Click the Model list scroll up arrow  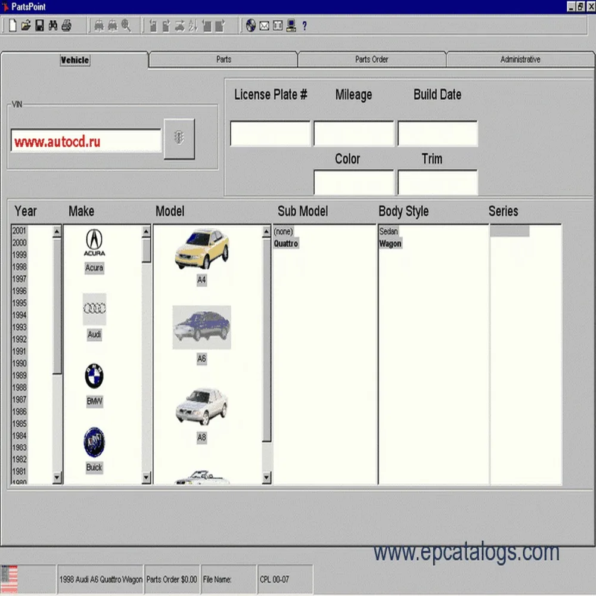(266, 231)
